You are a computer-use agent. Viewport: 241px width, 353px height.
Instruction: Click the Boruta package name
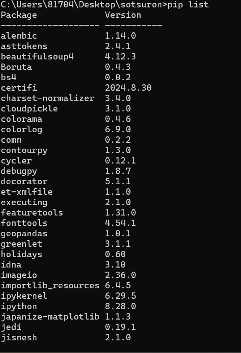(x=16, y=67)
